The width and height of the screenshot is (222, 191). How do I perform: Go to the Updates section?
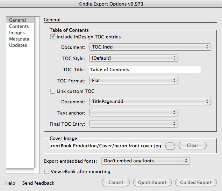18,45
